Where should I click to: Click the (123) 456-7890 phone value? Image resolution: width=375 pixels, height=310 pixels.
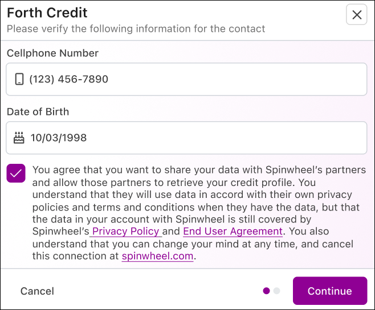coord(69,79)
